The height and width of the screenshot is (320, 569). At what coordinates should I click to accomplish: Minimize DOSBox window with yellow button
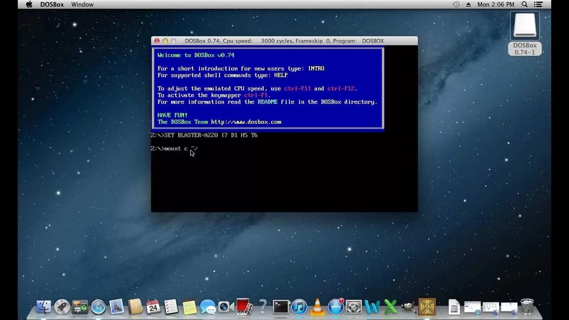point(165,41)
